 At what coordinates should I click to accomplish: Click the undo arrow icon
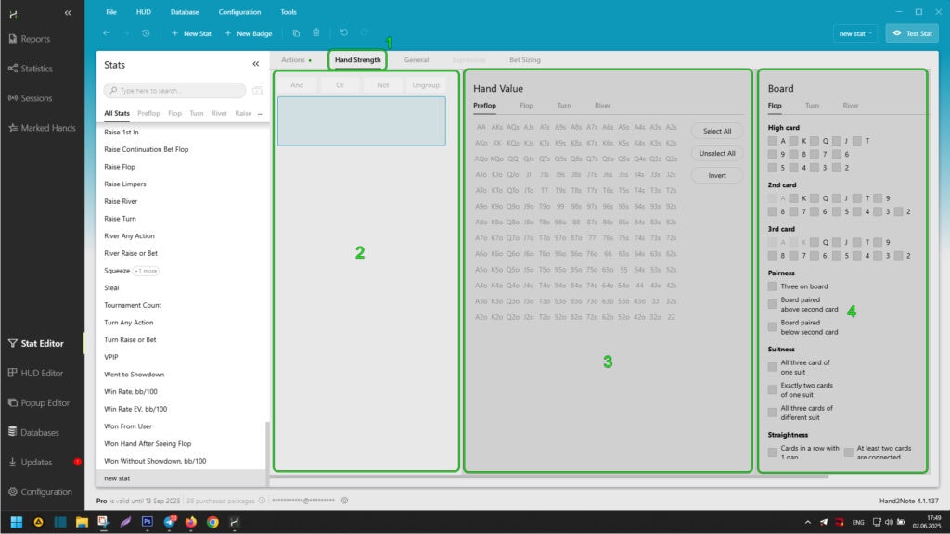(x=343, y=33)
